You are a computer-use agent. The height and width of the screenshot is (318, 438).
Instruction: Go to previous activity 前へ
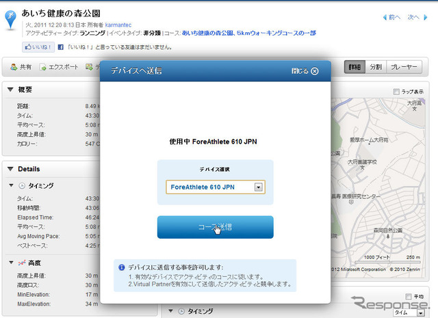click(394, 17)
